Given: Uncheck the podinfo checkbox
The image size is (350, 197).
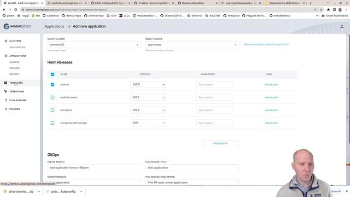Looking at the screenshot, I should (x=52, y=85).
